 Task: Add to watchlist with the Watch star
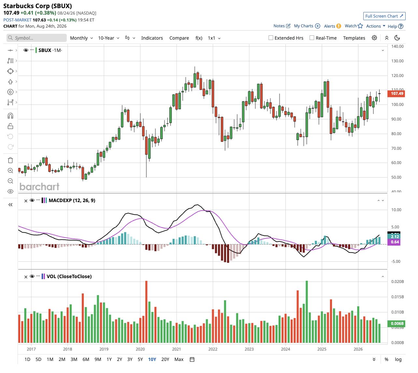coord(354,26)
